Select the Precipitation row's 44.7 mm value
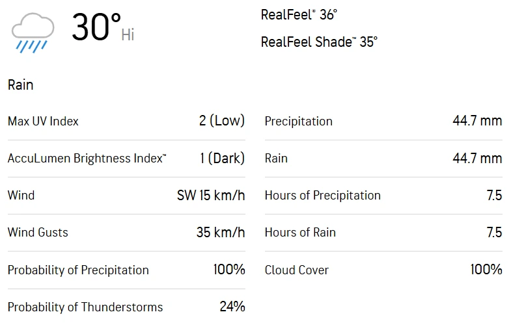The image size is (511, 336). pyautogui.click(x=477, y=121)
